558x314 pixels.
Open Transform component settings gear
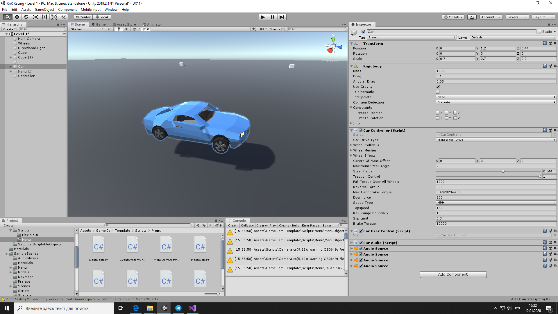pyautogui.click(x=555, y=43)
